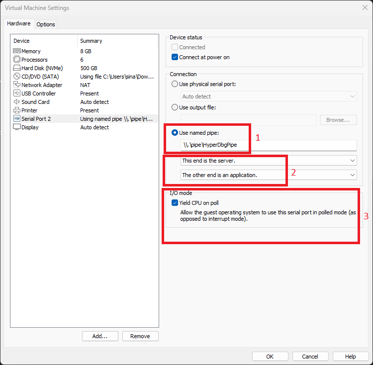The image size is (373, 365).
Task: Click Remove to delete the device
Action: 140,336
